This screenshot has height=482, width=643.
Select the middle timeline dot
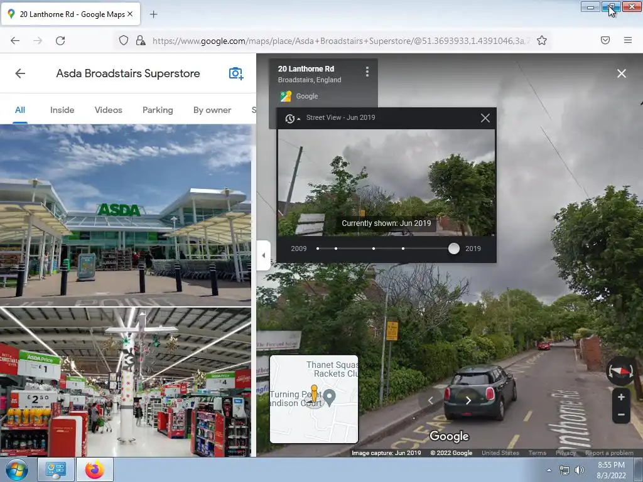[x=374, y=249]
